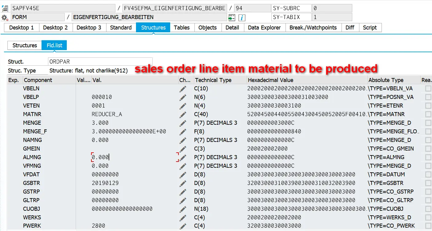Image resolution: width=432 pixels, height=231 pixels.
Task: Click the pencil edit icon for PWERK row
Action: point(183,226)
